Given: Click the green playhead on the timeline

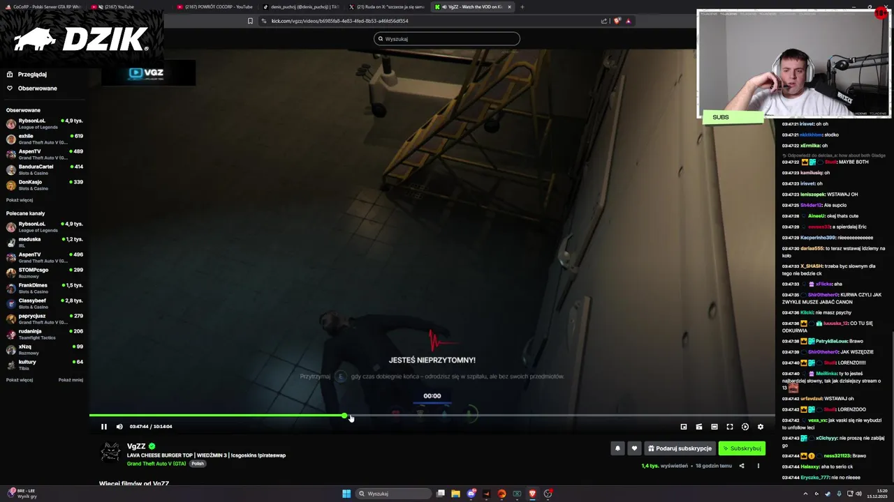Looking at the screenshot, I should [344, 416].
